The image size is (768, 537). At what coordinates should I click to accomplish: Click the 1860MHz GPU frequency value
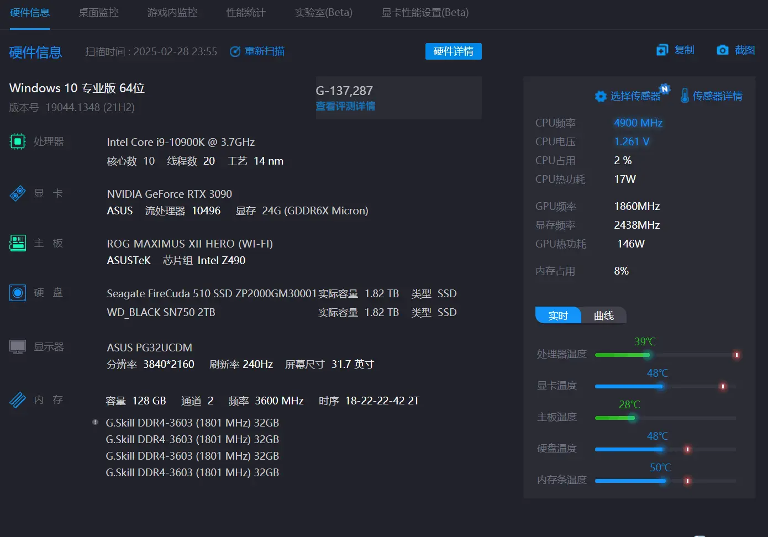click(x=637, y=206)
